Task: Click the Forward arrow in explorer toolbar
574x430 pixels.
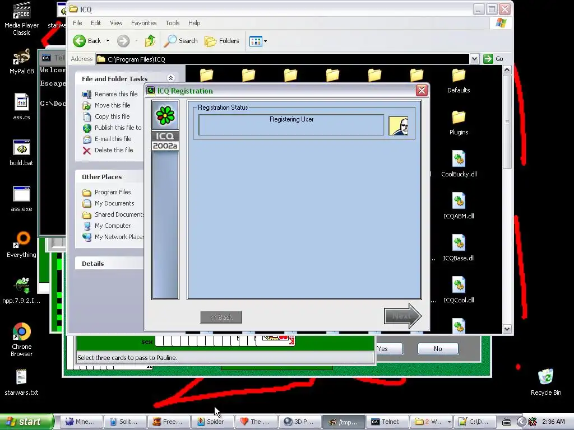Action: click(123, 40)
